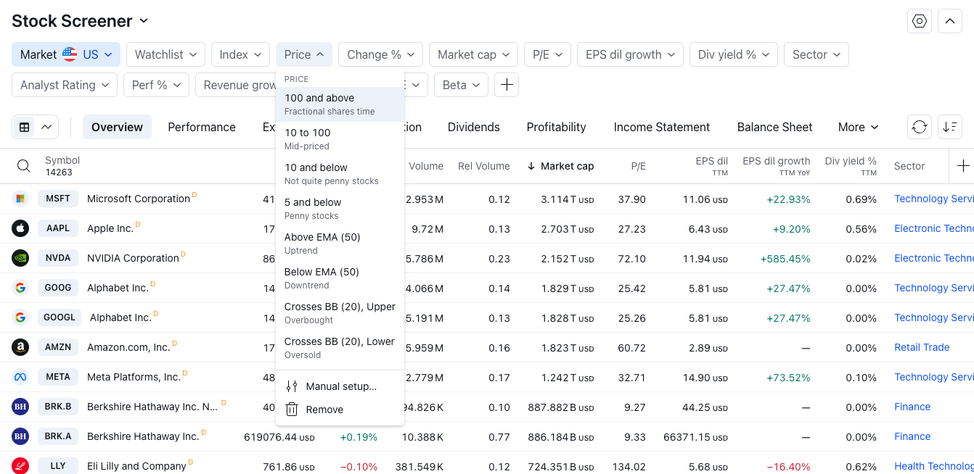The width and height of the screenshot is (974, 474).
Task: Open the MSFT symbol ticker
Action: tap(58, 199)
